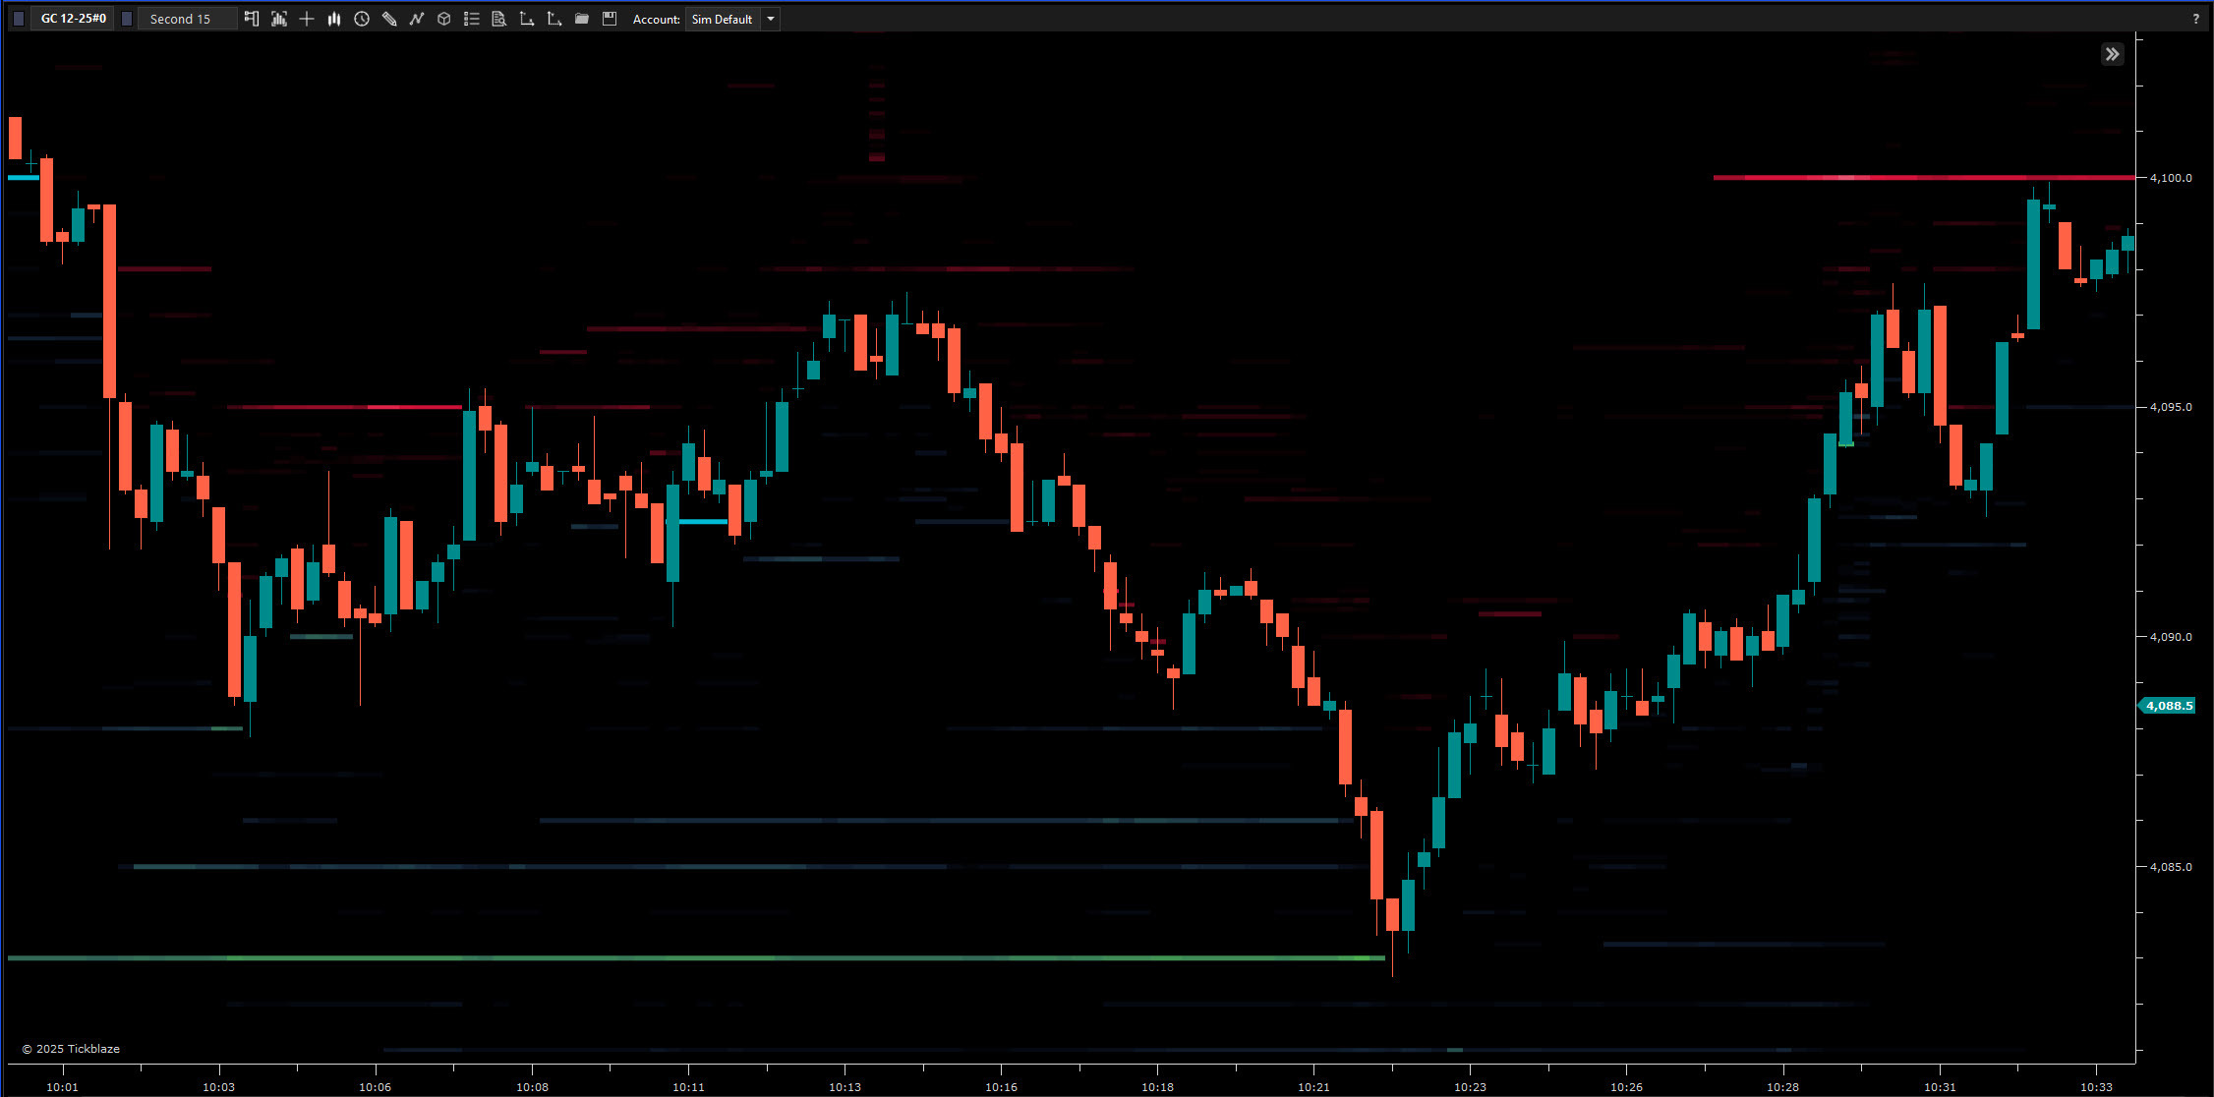Screen dimensions: 2214x1097
Task: Open the indicators zigzag line icon
Action: coord(417,19)
